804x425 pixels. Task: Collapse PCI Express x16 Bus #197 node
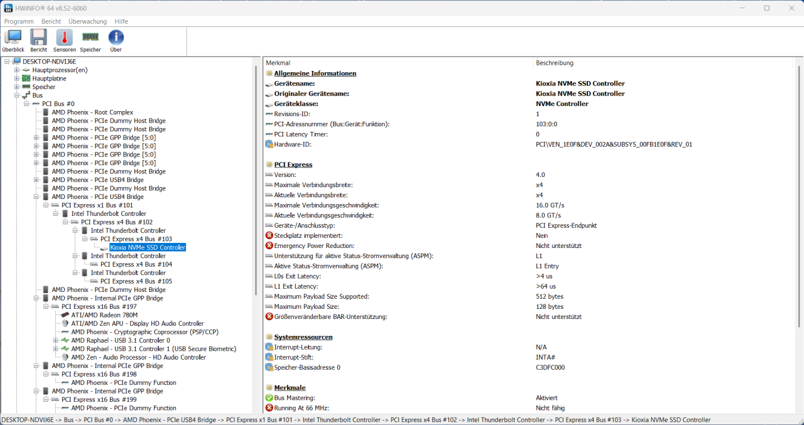click(x=46, y=307)
